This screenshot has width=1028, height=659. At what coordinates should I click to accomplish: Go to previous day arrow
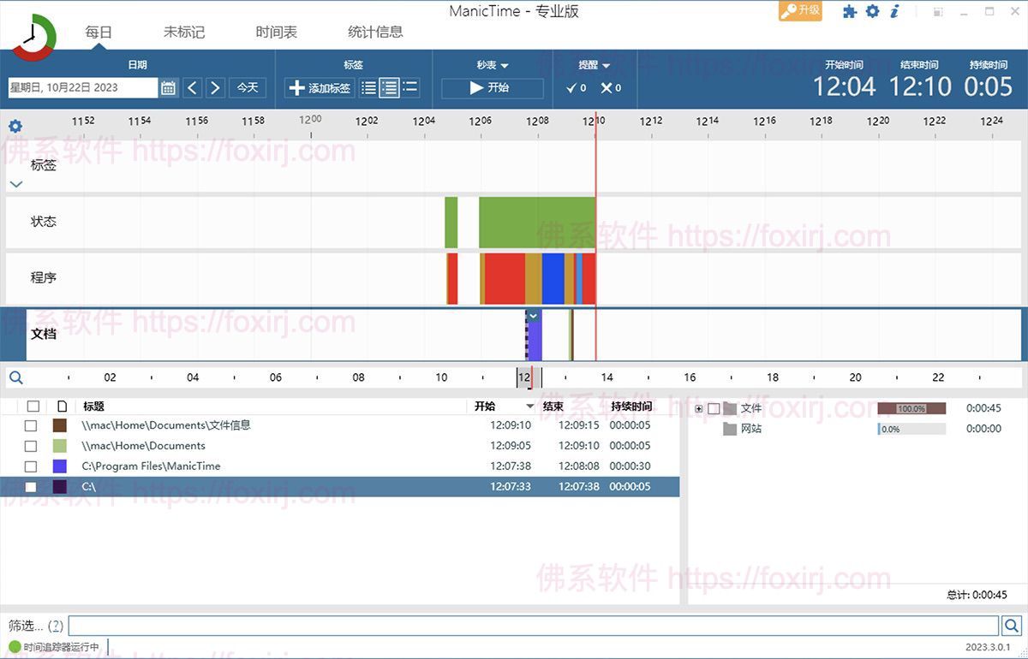(x=193, y=88)
